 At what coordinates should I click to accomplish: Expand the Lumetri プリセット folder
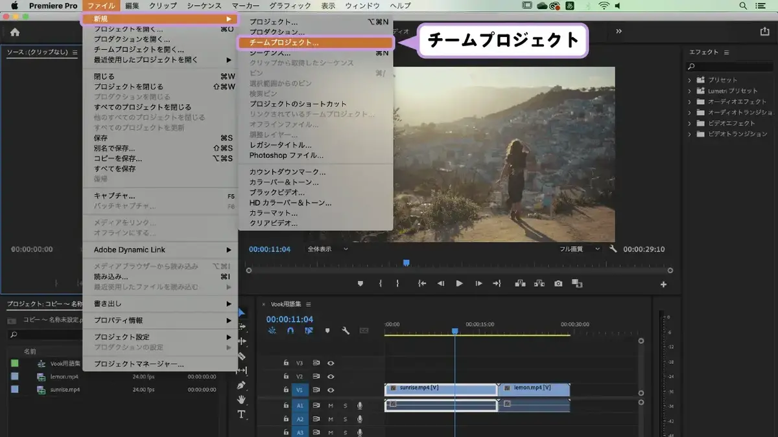coord(690,91)
